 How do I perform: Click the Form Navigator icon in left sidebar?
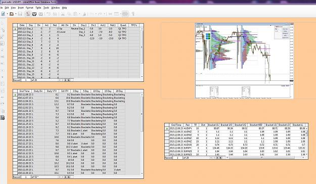[3, 118]
